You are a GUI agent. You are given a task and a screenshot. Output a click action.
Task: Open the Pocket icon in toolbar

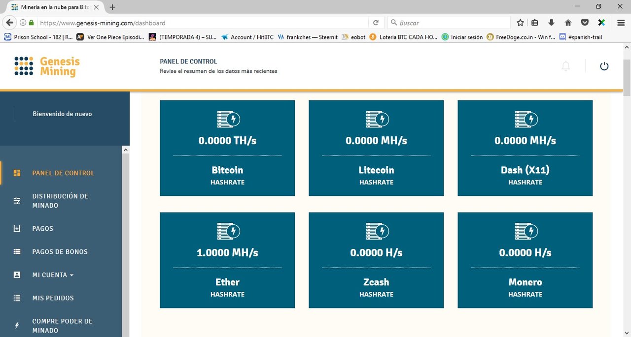coord(585,23)
